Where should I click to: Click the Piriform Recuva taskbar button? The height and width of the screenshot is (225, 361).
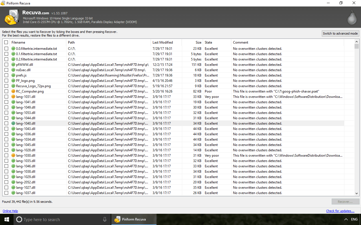[x=134, y=219]
